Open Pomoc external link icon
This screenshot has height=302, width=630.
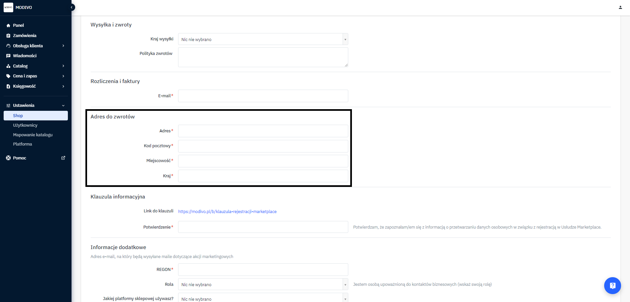click(x=63, y=158)
